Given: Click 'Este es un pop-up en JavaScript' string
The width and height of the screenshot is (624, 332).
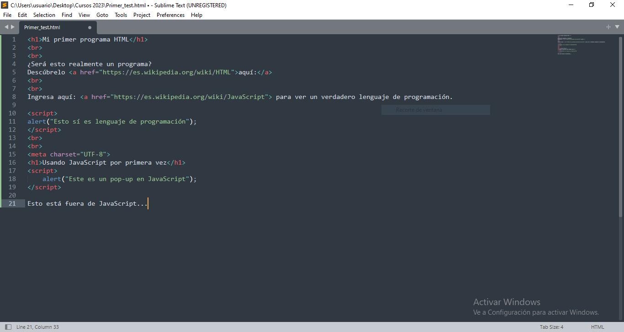Looking at the screenshot, I should [x=127, y=179].
